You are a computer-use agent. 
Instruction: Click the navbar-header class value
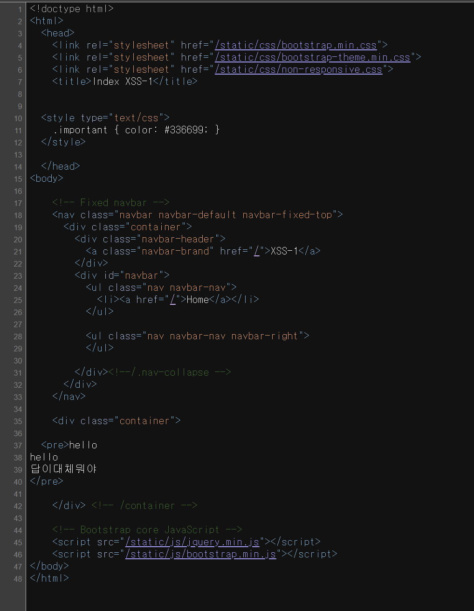pos(178,239)
